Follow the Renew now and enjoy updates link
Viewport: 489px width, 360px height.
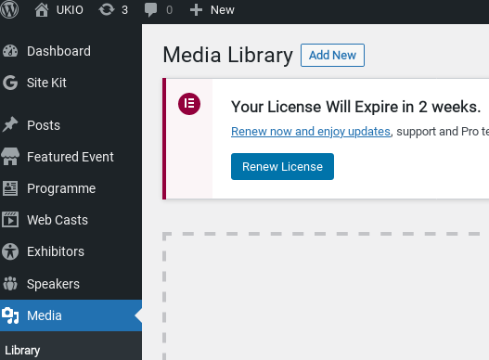tap(311, 132)
